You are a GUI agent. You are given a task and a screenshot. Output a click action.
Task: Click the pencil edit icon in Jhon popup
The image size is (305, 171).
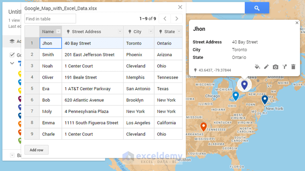pos(266,67)
